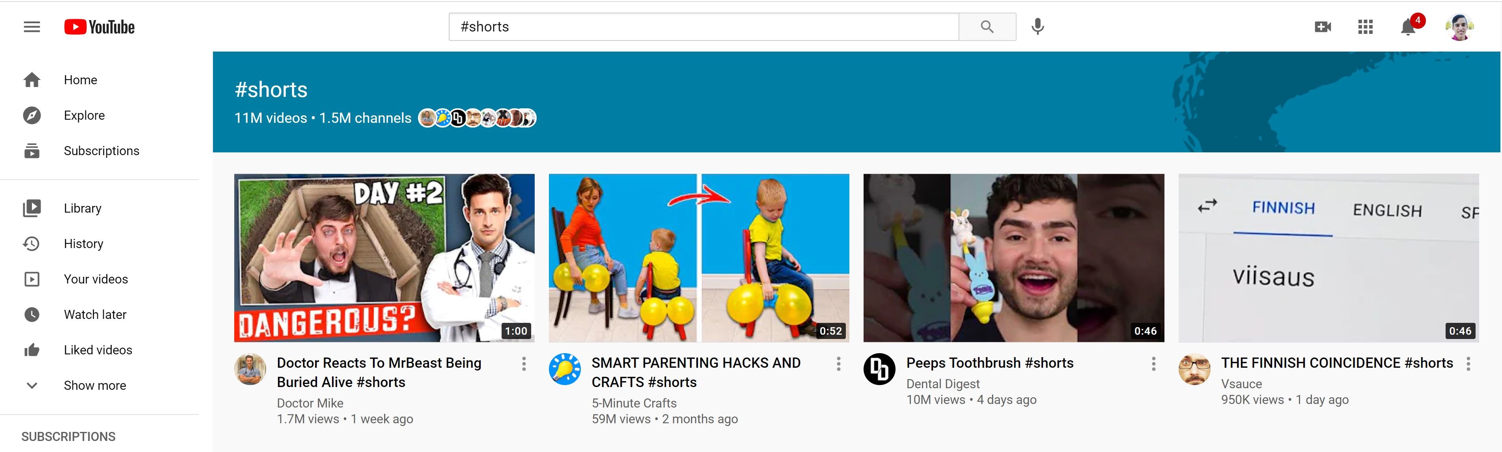
Task: Open the hamburger navigation menu
Action: [32, 26]
